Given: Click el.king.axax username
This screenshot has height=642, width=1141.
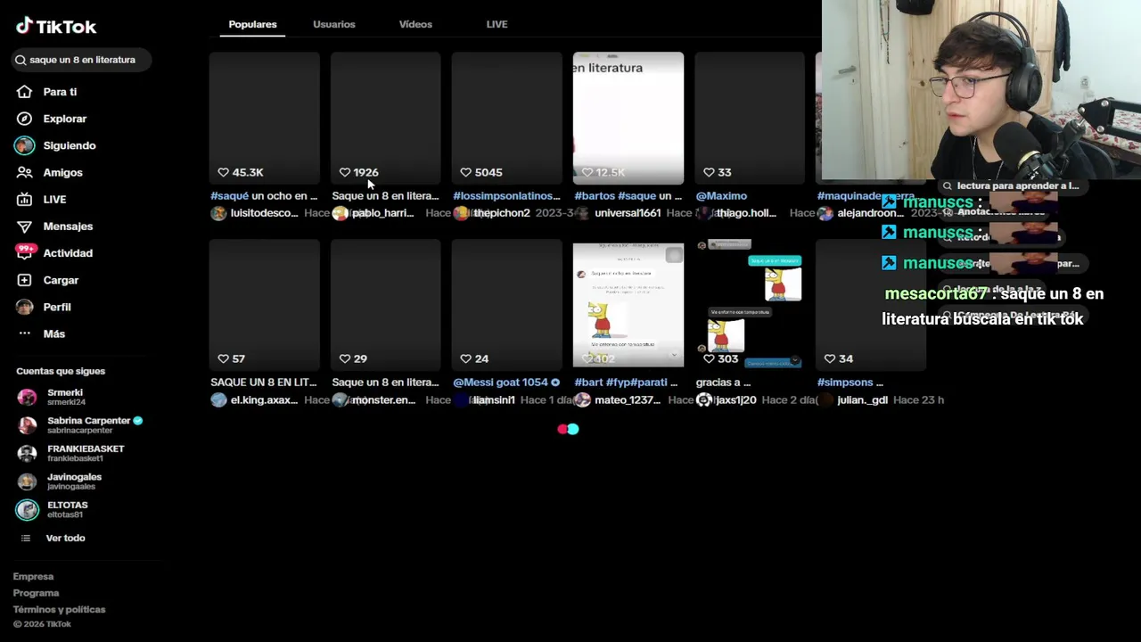Looking at the screenshot, I should click(x=264, y=400).
